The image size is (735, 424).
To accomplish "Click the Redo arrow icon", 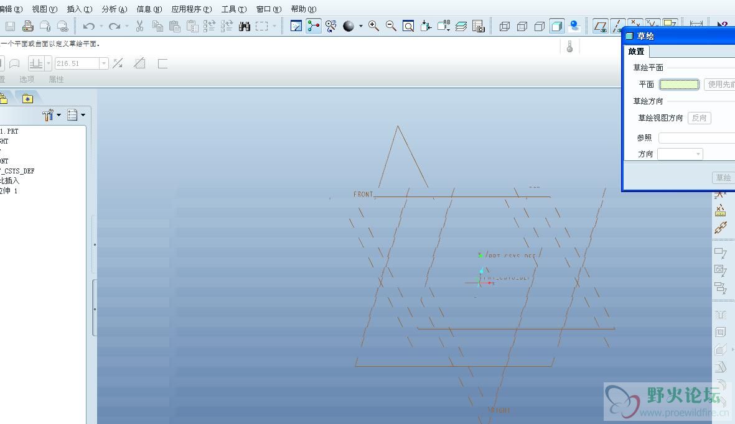I will (115, 26).
